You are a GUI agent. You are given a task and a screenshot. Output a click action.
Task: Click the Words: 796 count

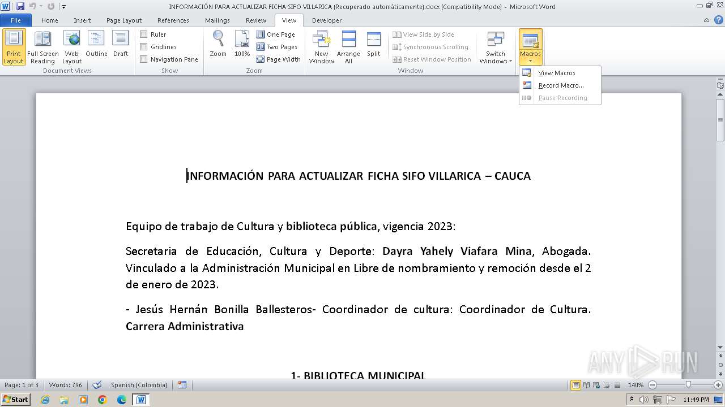65,385
